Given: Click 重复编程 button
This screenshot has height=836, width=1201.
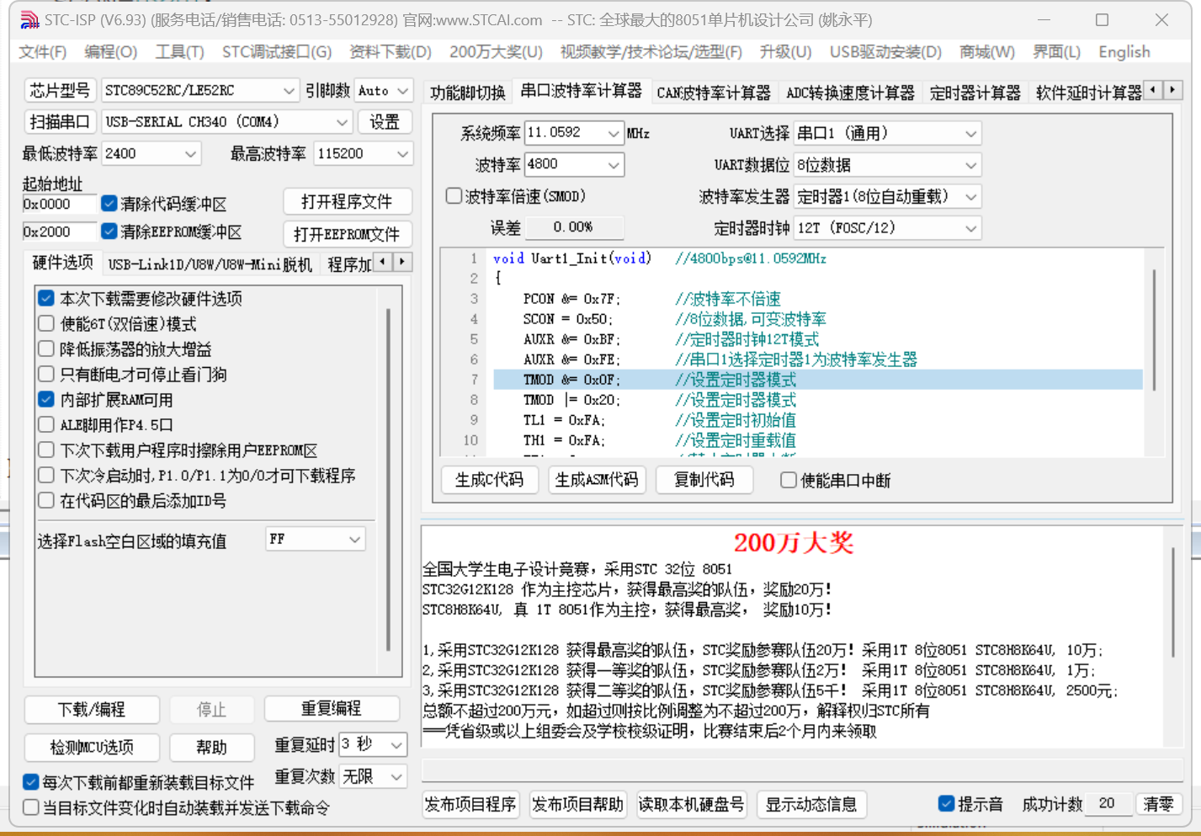Looking at the screenshot, I should click(x=332, y=709).
